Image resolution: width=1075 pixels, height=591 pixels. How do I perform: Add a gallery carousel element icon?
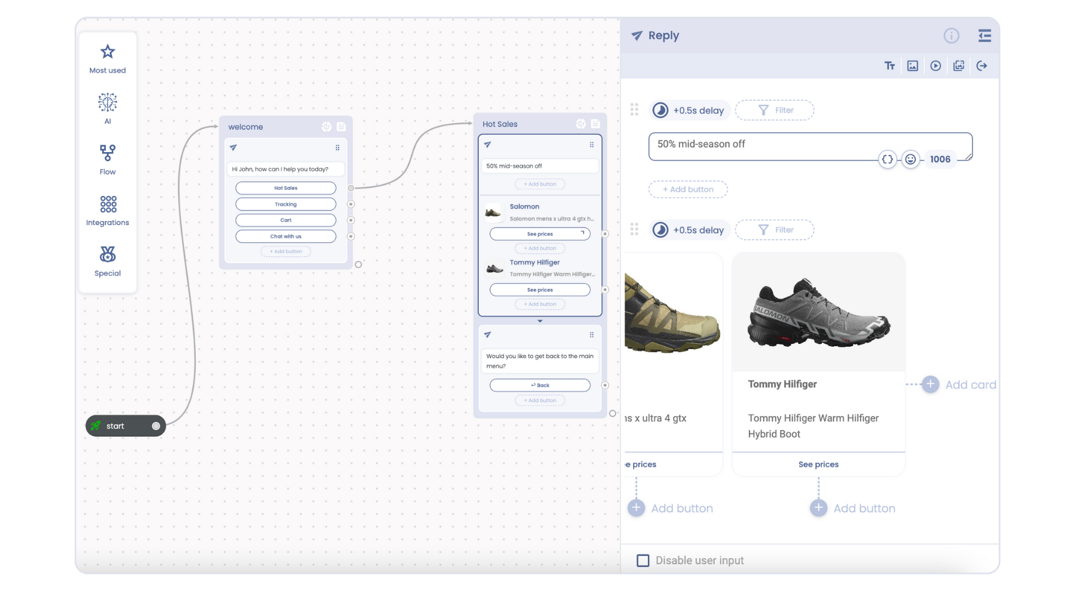click(x=959, y=66)
